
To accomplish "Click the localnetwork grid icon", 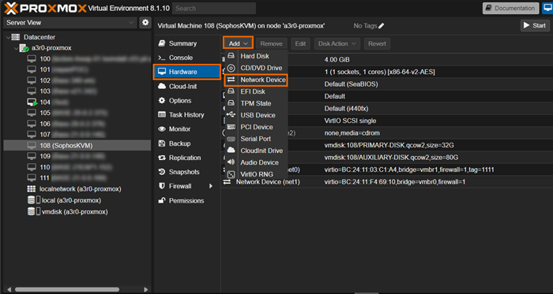I will pos(32,189).
